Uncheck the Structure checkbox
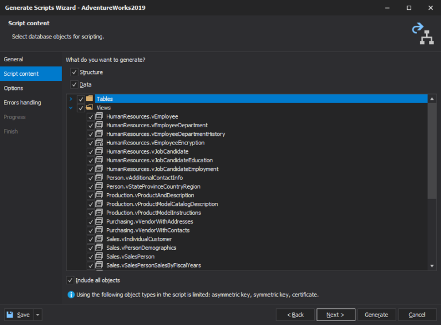 point(73,72)
